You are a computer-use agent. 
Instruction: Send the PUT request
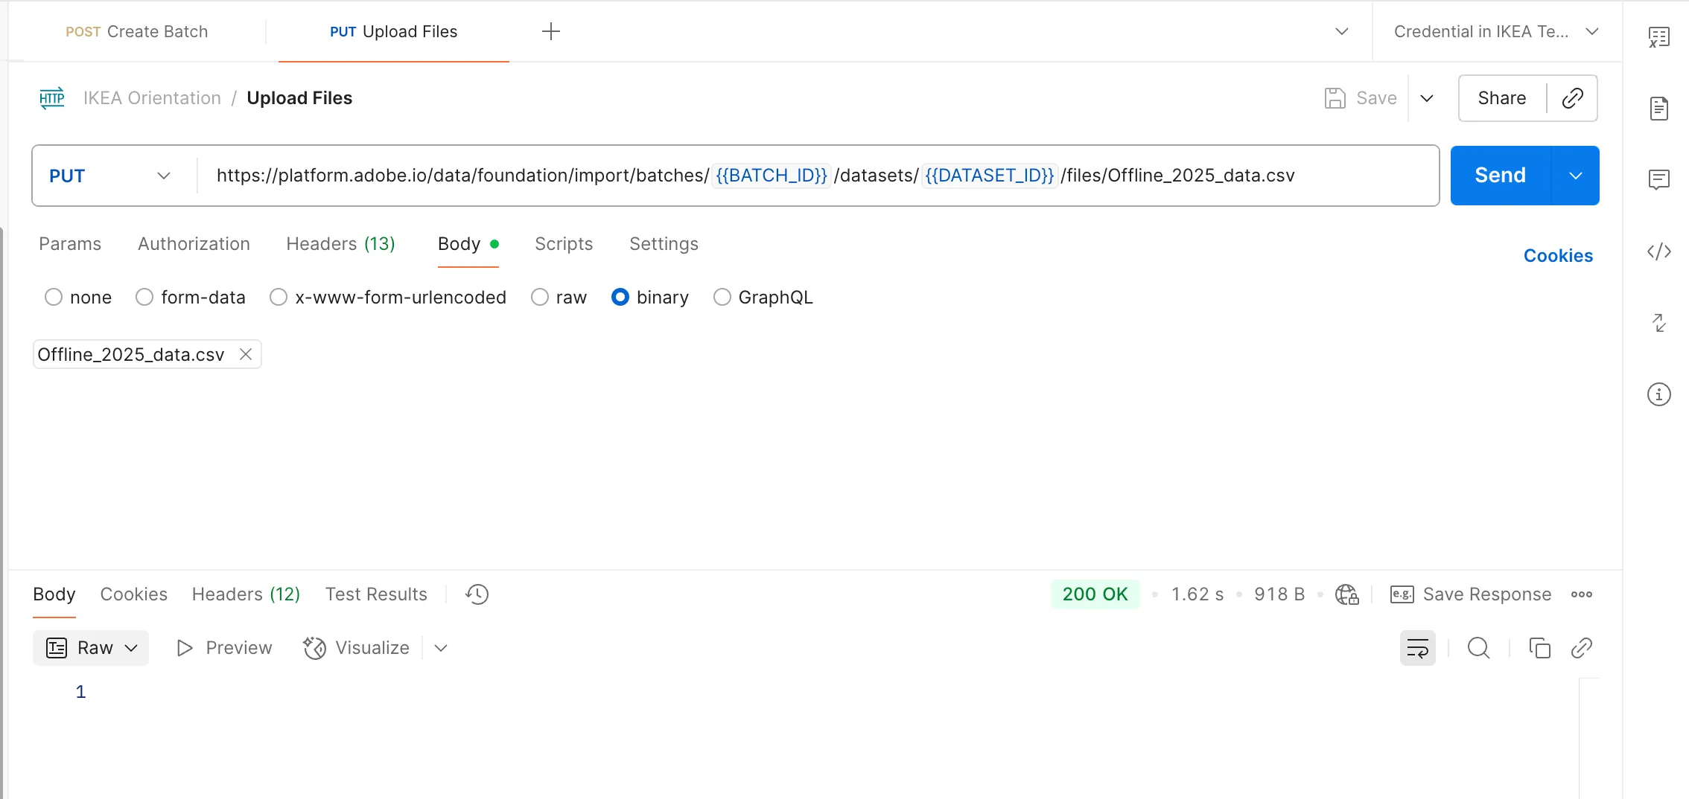(x=1501, y=176)
